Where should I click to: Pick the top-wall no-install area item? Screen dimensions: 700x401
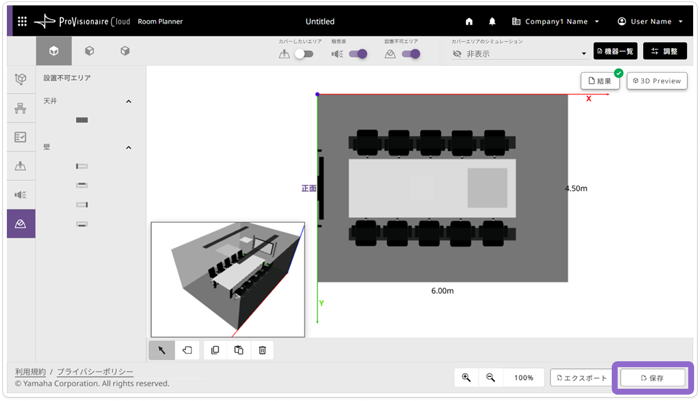click(82, 185)
